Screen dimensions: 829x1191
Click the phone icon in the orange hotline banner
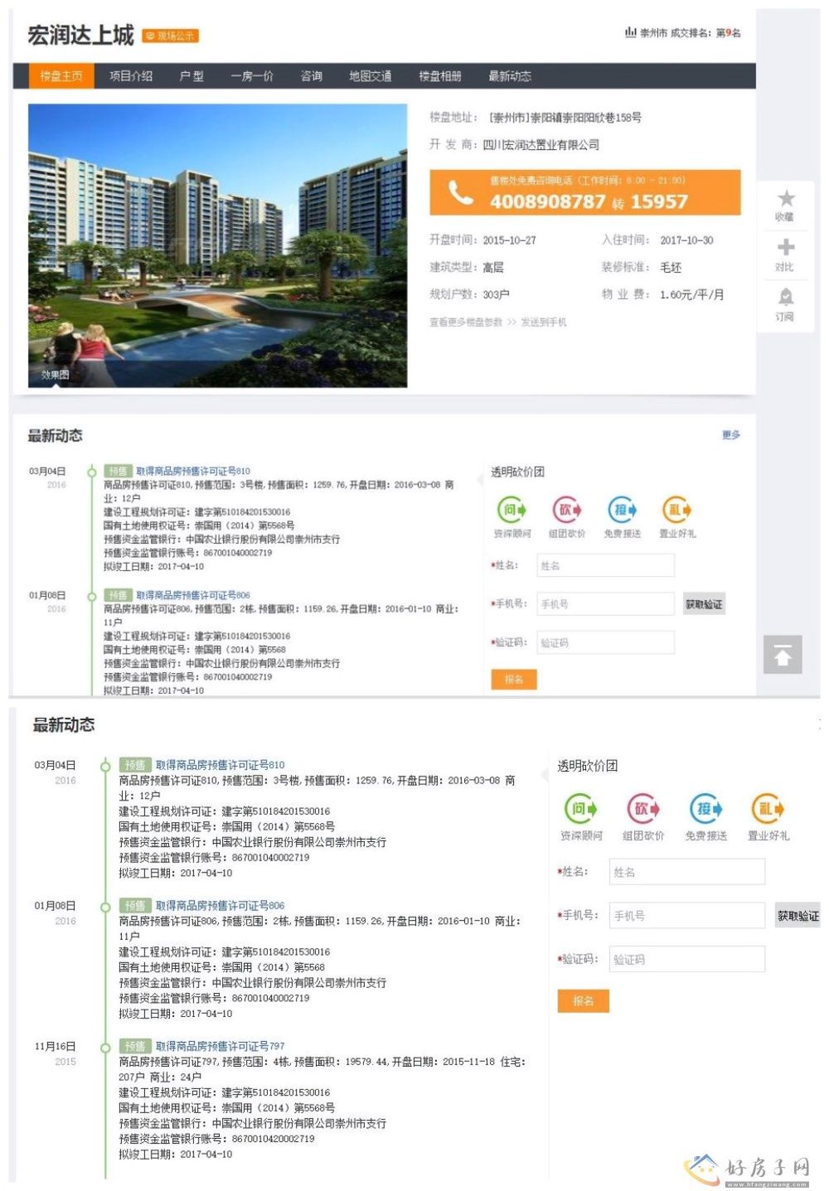coord(461,193)
